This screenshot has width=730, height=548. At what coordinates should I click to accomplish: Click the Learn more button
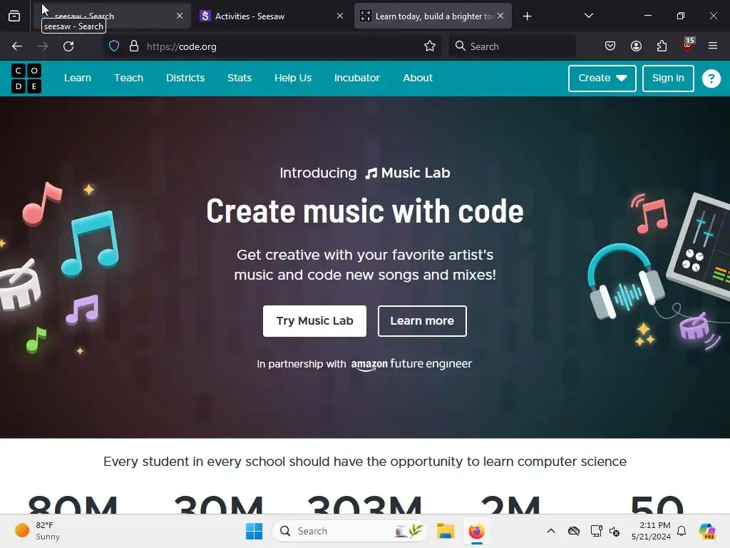[422, 320]
